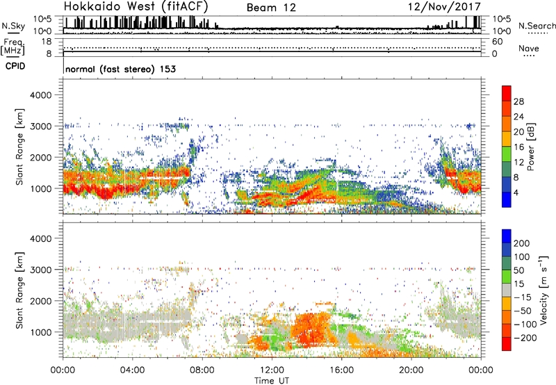556x385 pixels.
Task: Pick red top segment of Power colorbar
Action: 507,93
